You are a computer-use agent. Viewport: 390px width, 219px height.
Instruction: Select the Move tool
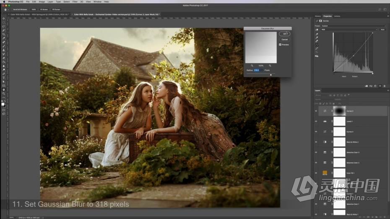coord(3,18)
